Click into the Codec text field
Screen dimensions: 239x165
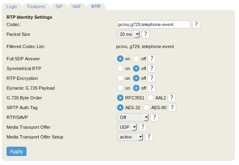(x=154, y=24)
